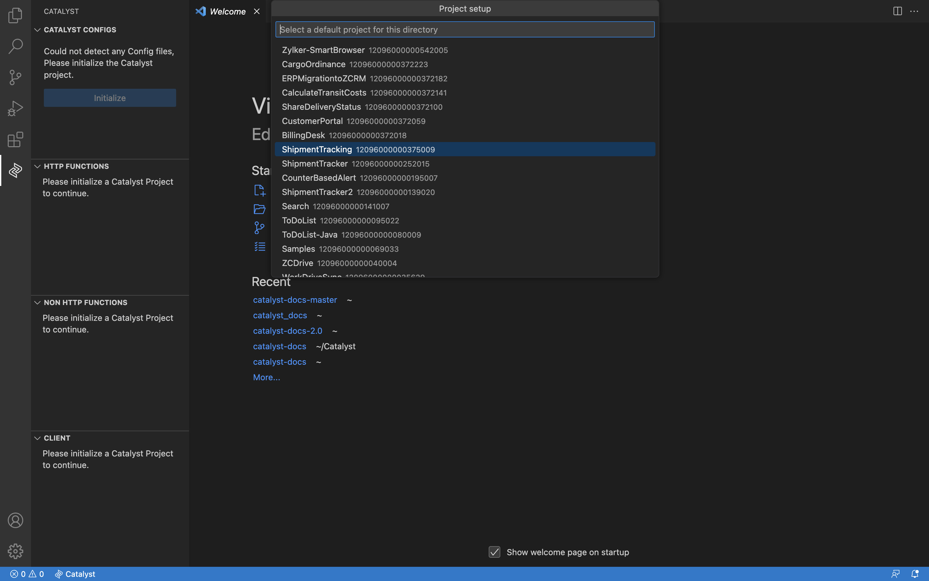Toggle Show welcome page on startup

(x=494, y=552)
